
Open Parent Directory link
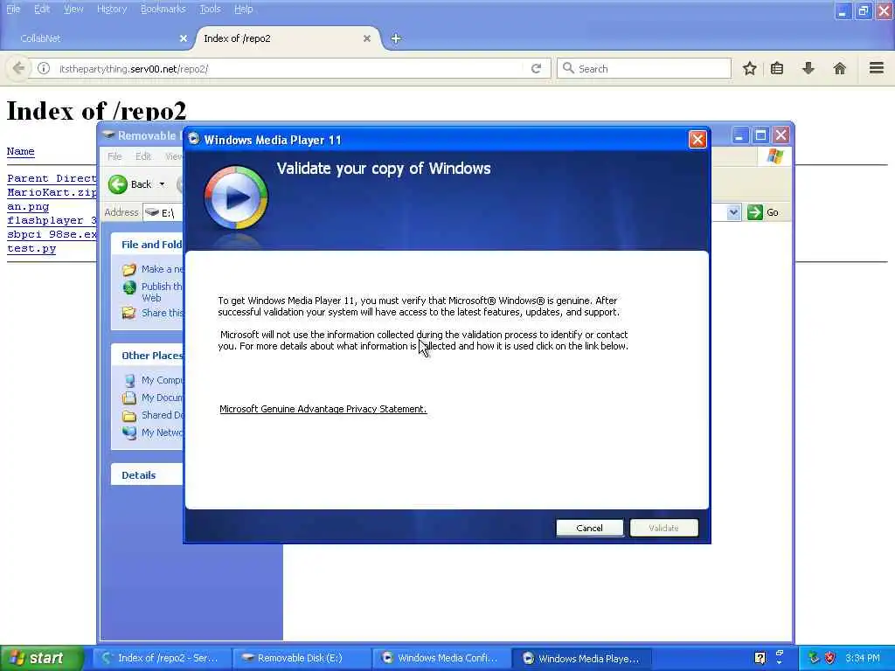52,178
